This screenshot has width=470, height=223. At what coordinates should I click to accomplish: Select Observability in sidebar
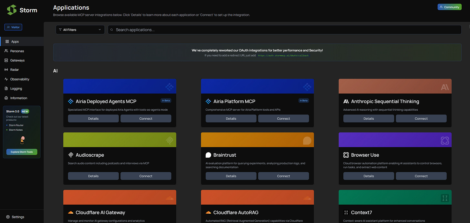coord(22,79)
